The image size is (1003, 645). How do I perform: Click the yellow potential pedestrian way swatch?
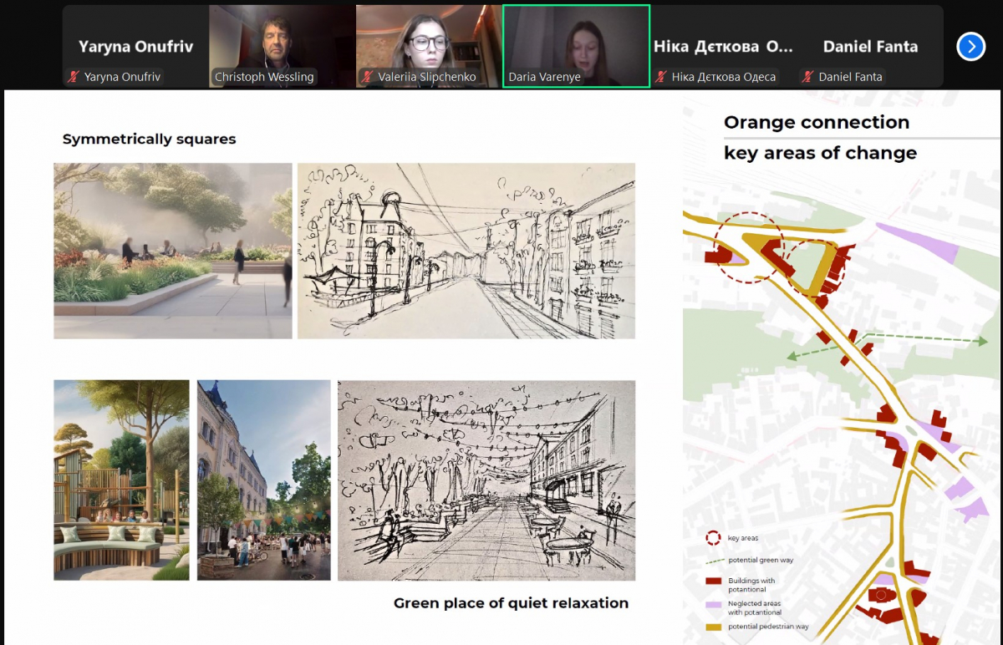click(x=714, y=627)
